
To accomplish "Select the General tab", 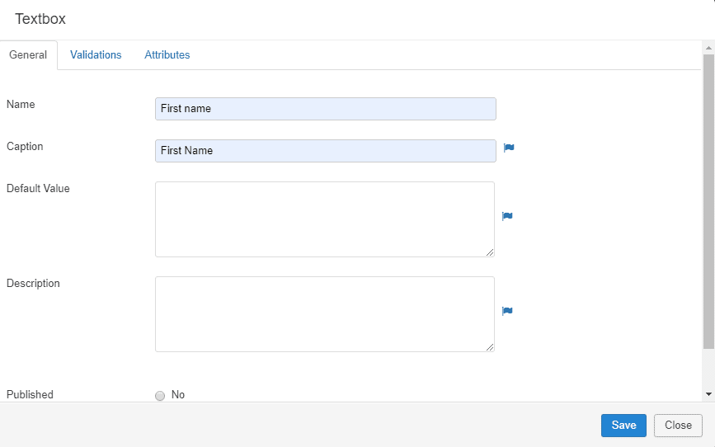I will click(28, 54).
